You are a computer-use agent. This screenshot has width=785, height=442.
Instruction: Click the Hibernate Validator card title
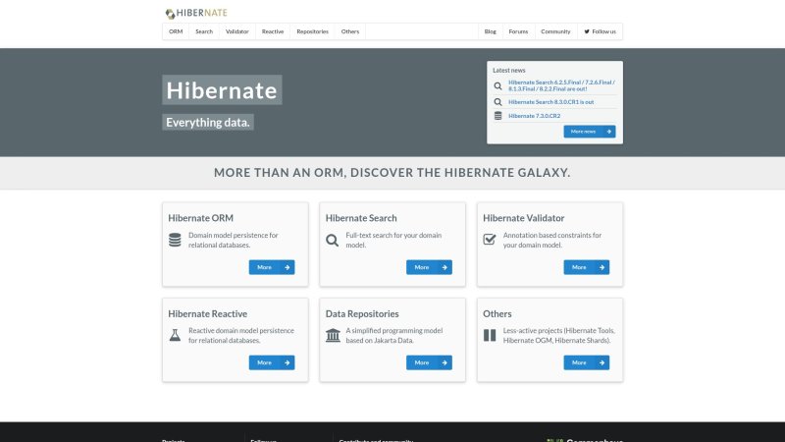tap(524, 218)
